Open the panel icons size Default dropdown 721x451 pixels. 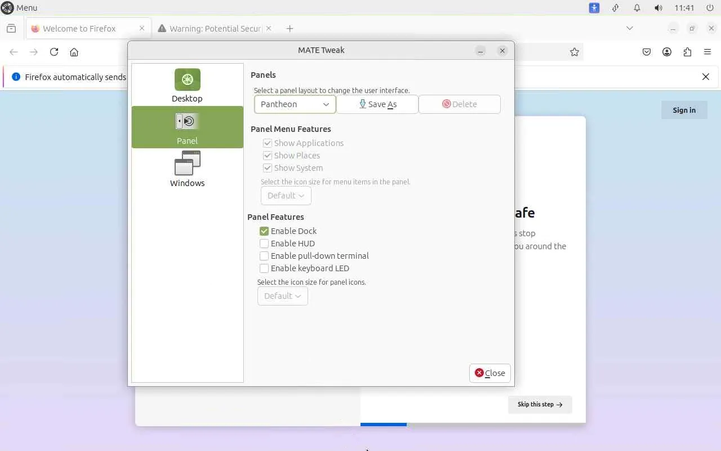coord(283,296)
